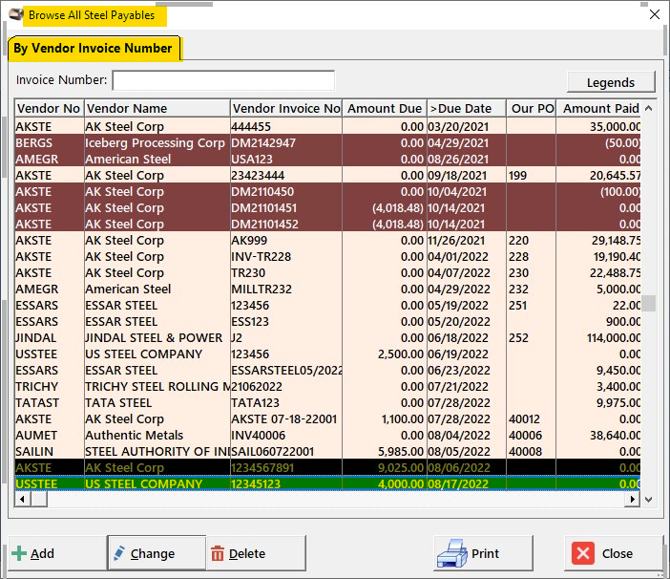Viewport: 670px width, 579px height.
Task: Sort by Our PO column header
Action: 531,108
